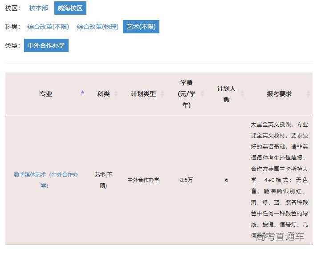Click the 中外合作办学 table cell
Image resolution: width=317 pixels, height=254 pixels.
(x=143, y=180)
